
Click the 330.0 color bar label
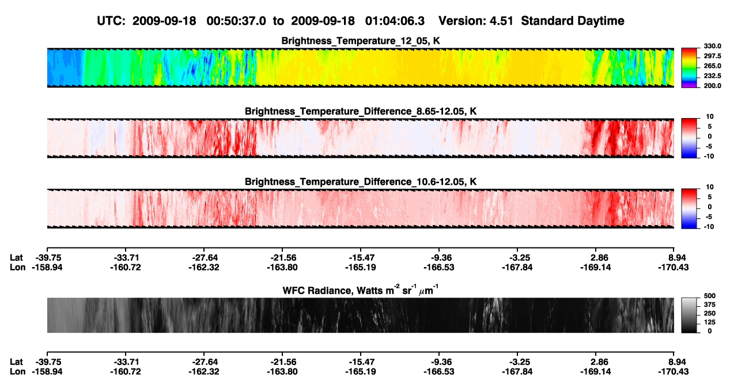[712, 46]
